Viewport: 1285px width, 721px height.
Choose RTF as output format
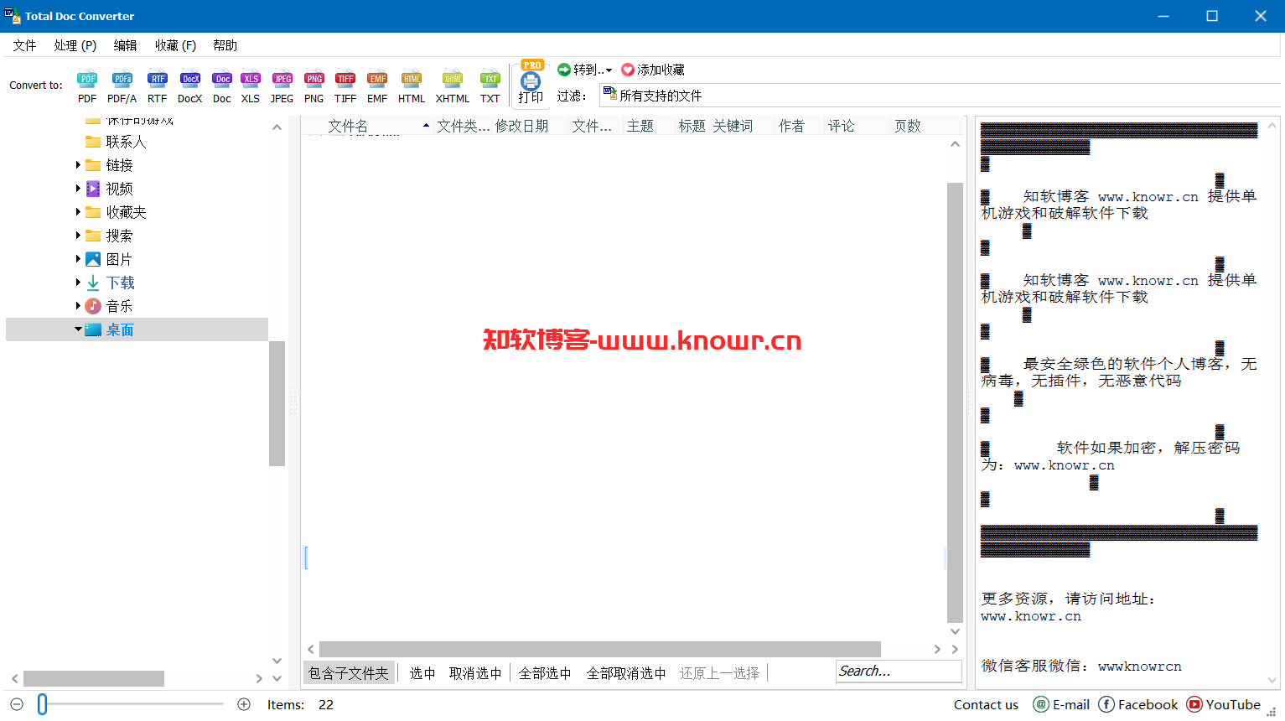point(158,86)
